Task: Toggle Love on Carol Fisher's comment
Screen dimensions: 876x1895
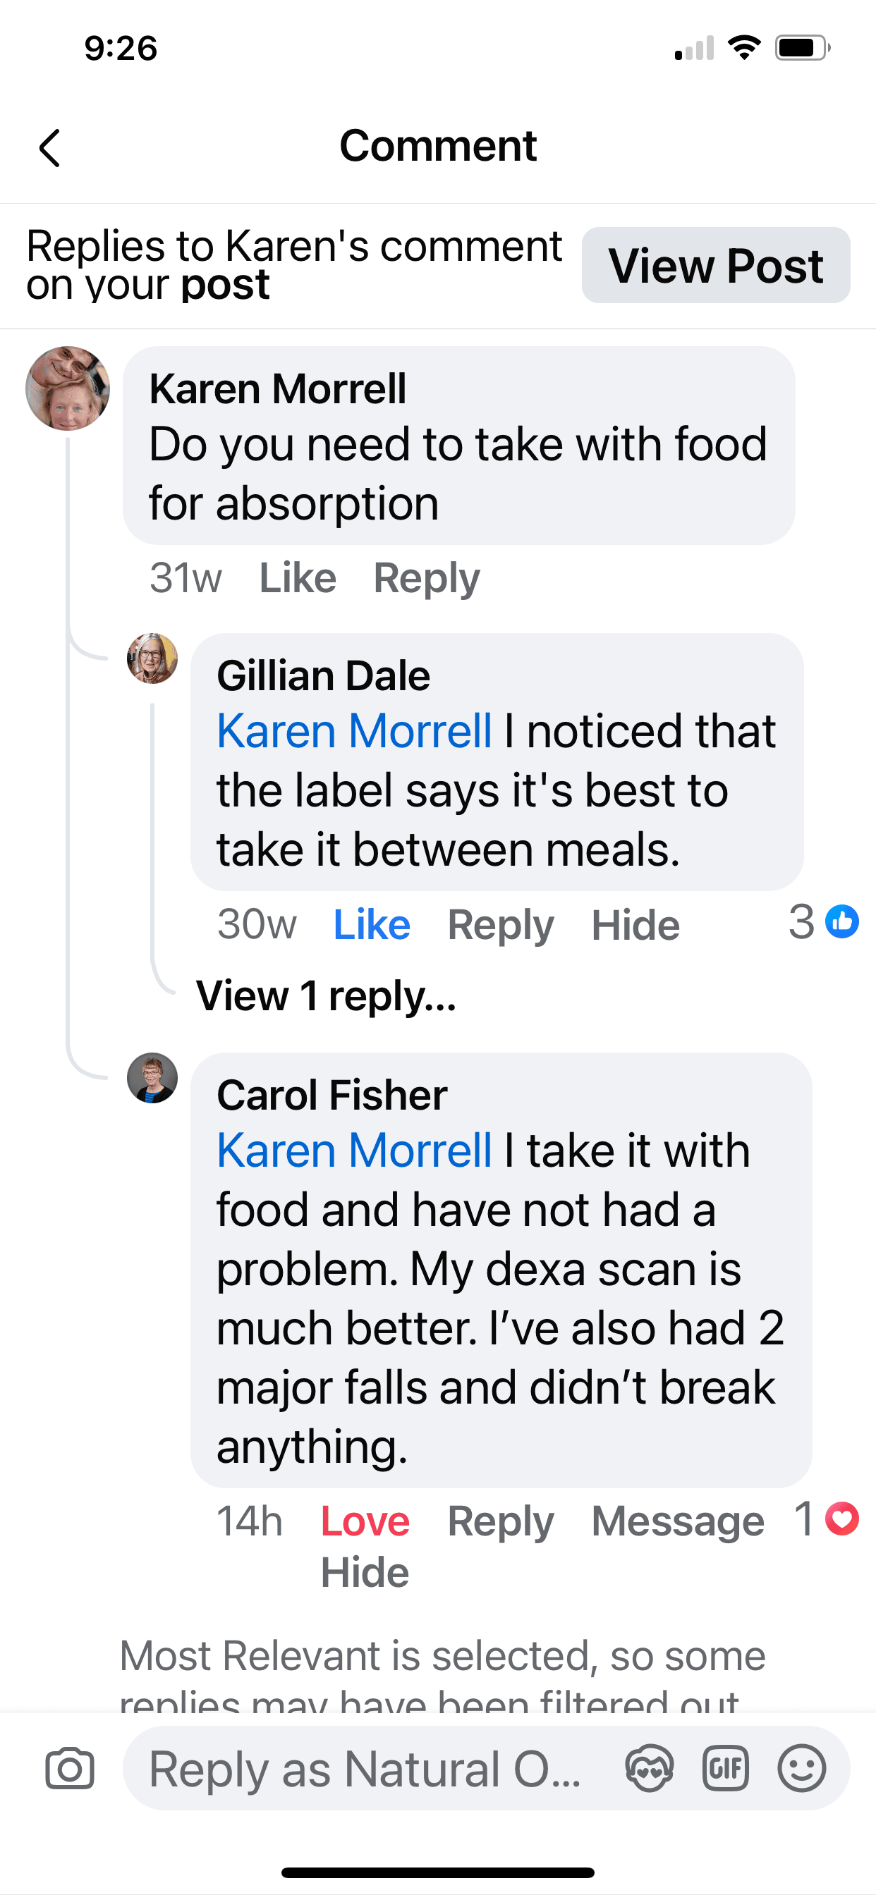Action: click(365, 1521)
